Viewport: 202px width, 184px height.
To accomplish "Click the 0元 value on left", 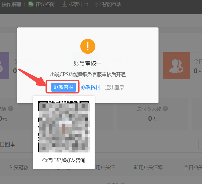I will (3, 118).
